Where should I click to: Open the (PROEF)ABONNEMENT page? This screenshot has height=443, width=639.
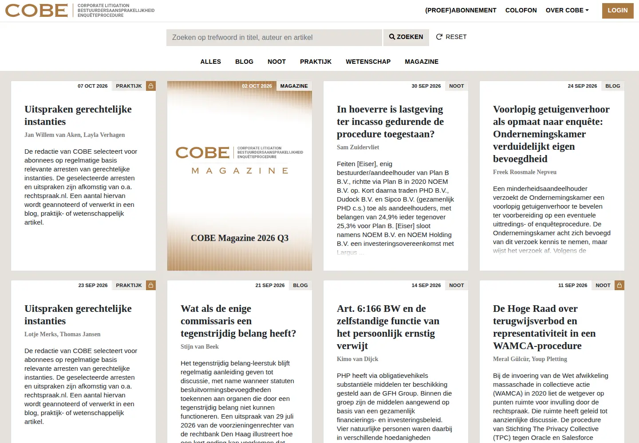[461, 10]
